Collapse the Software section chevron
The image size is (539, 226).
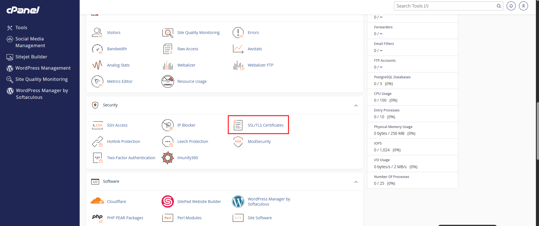pyautogui.click(x=356, y=182)
